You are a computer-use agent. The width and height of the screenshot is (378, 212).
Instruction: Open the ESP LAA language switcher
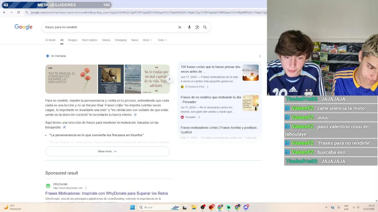[346, 207]
